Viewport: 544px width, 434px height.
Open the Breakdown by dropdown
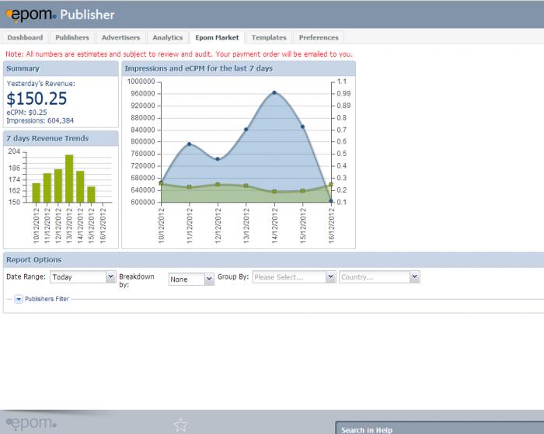(191, 279)
